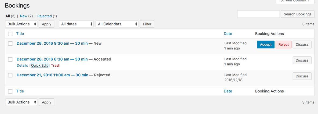Click the Search Bookings button
318x114 pixels.
coord(298,14)
